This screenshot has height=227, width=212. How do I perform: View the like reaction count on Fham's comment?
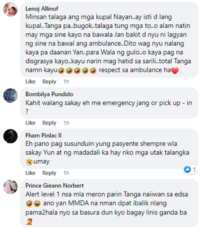[x=190, y=169]
